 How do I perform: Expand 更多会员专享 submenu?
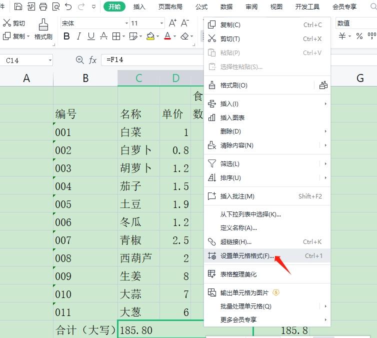(x=267, y=319)
